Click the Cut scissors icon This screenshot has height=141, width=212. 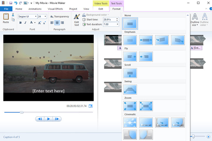(x=13, y=15)
